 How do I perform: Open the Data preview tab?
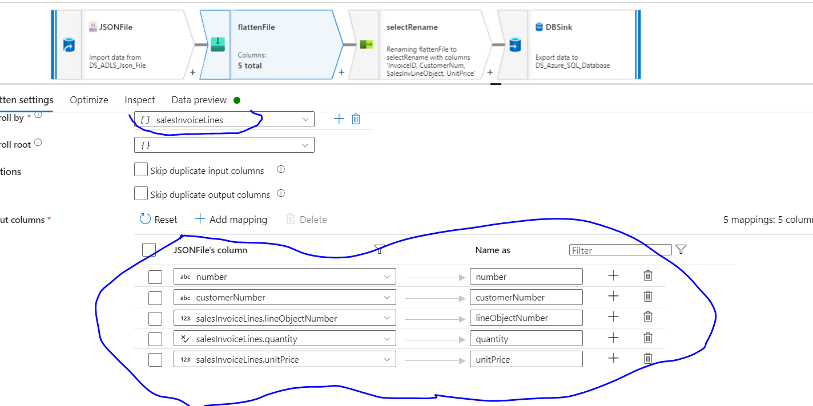click(x=199, y=100)
